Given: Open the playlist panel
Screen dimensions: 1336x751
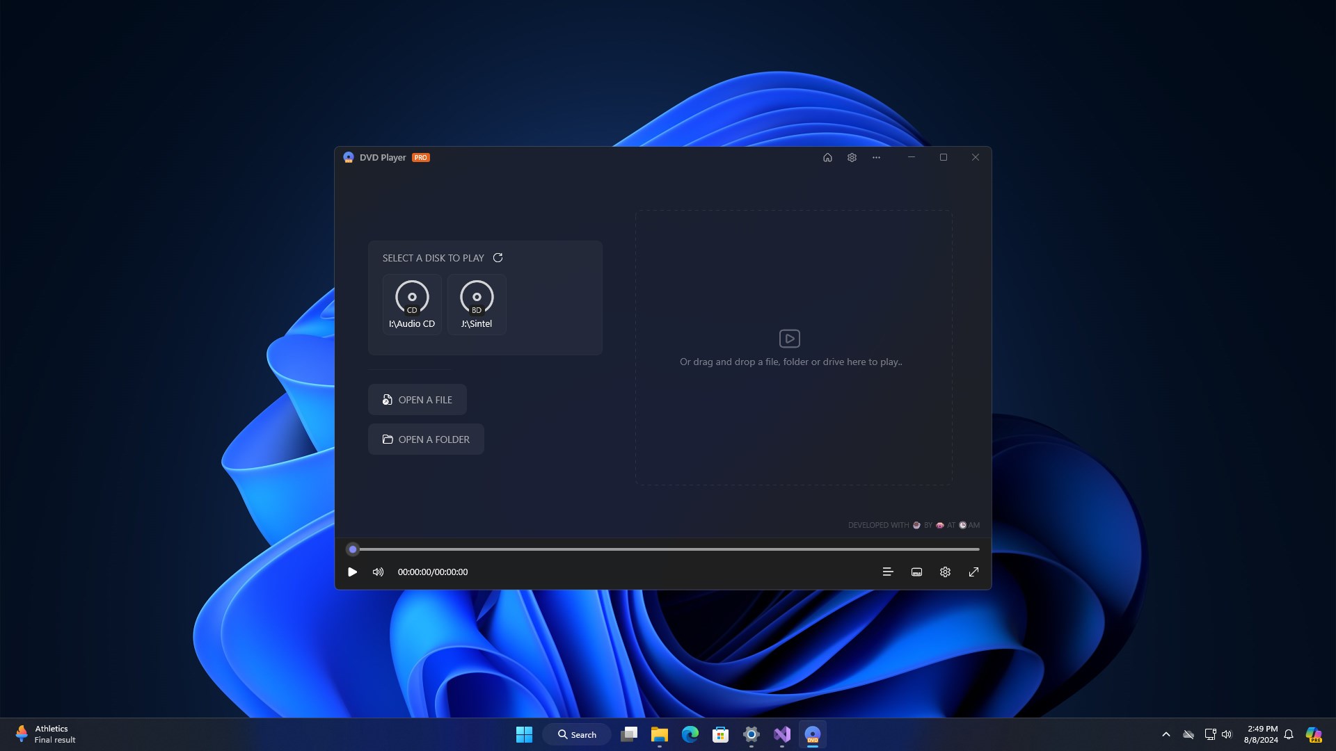Looking at the screenshot, I should click(887, 572).
